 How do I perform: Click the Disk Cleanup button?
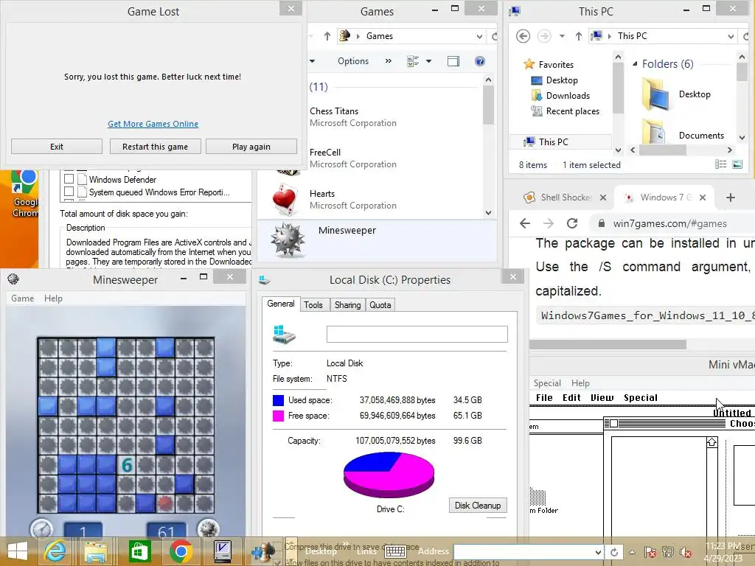tap(478, 506)
